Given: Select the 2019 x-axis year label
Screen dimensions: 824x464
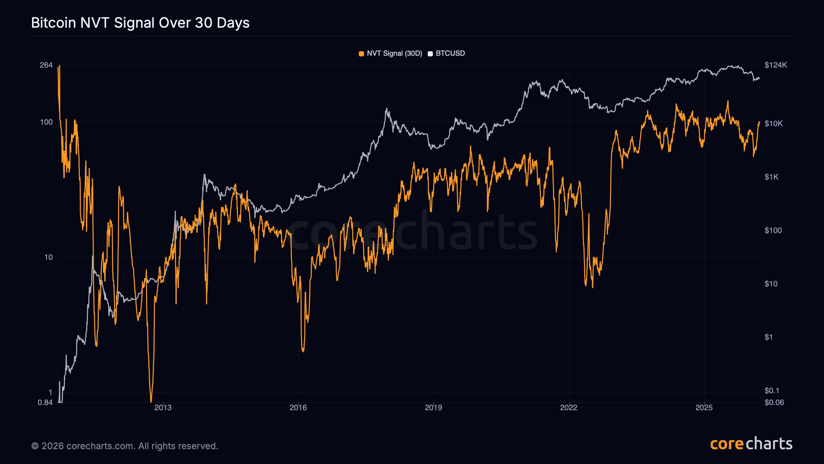Looking at the screenshot, I should (x=433, y=408).
